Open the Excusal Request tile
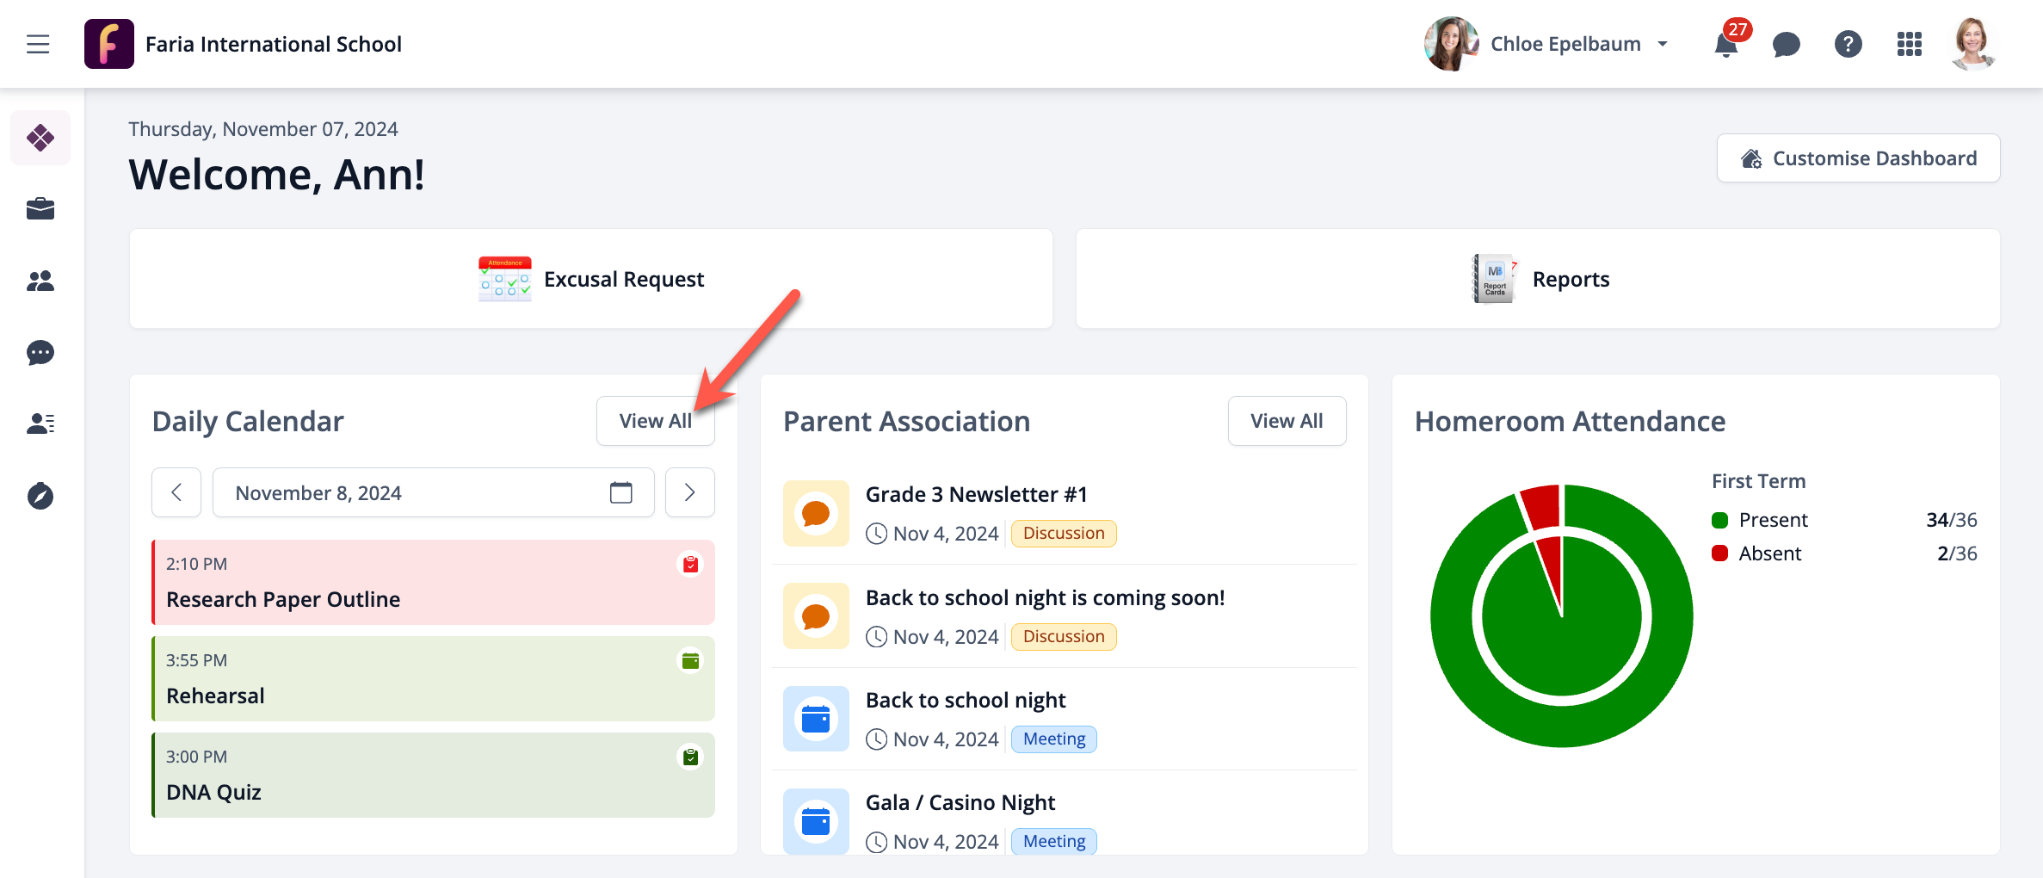 point(591,279)
